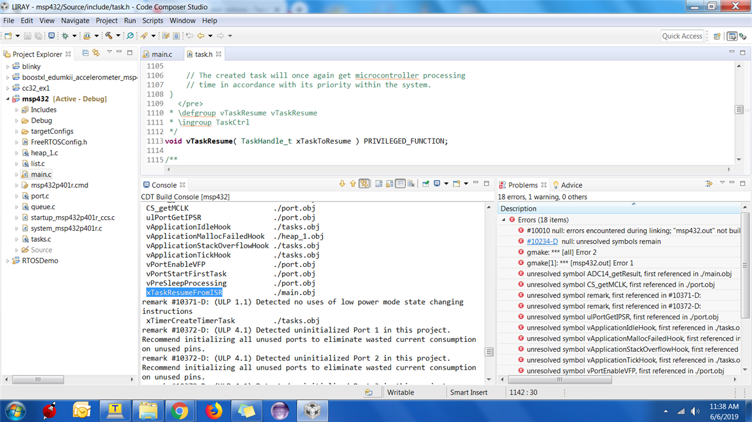Screen dimensions: 752x422
Task: Click Collapse All in Project Explorer
Action: [85, 53]
